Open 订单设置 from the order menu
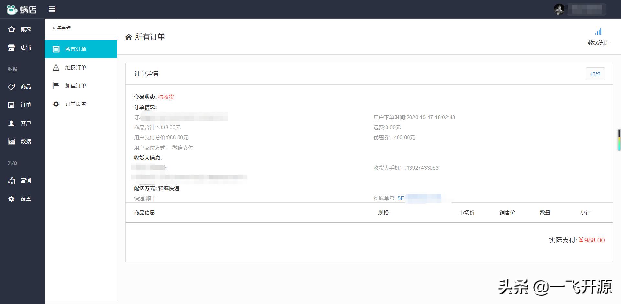The width and height of the screenshot is (621, 304). pos(75,104)
